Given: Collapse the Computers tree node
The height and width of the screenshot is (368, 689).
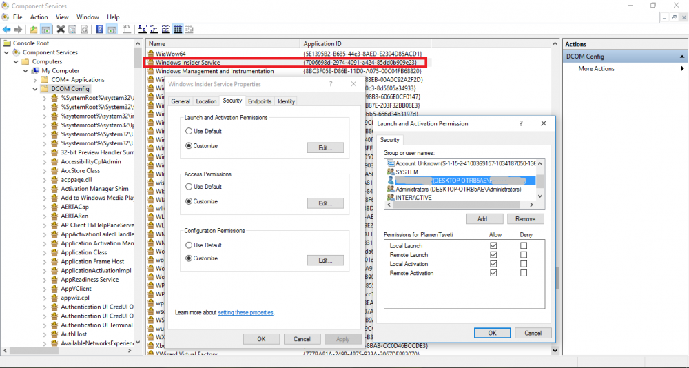Looking at the screenshot, I should pyautogui.click(x=17, y=61).
